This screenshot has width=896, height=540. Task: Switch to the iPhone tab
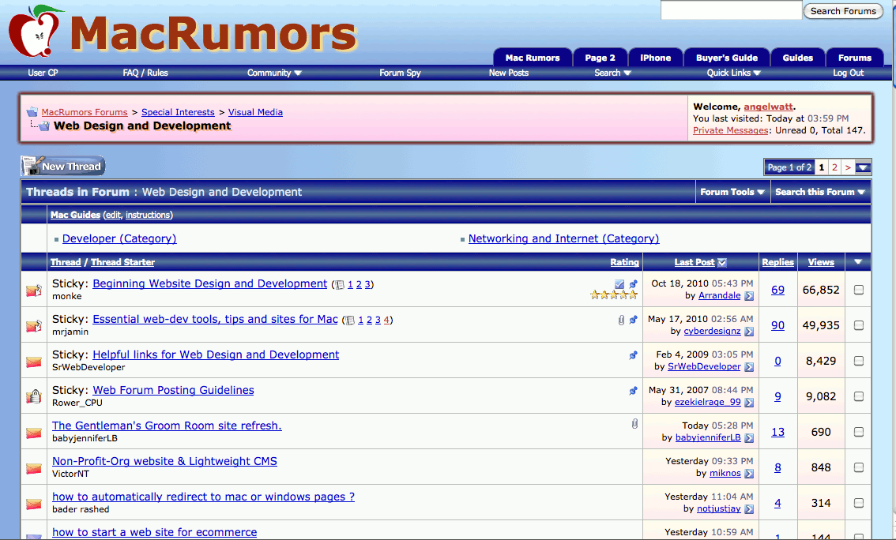[x=656, y=57]
